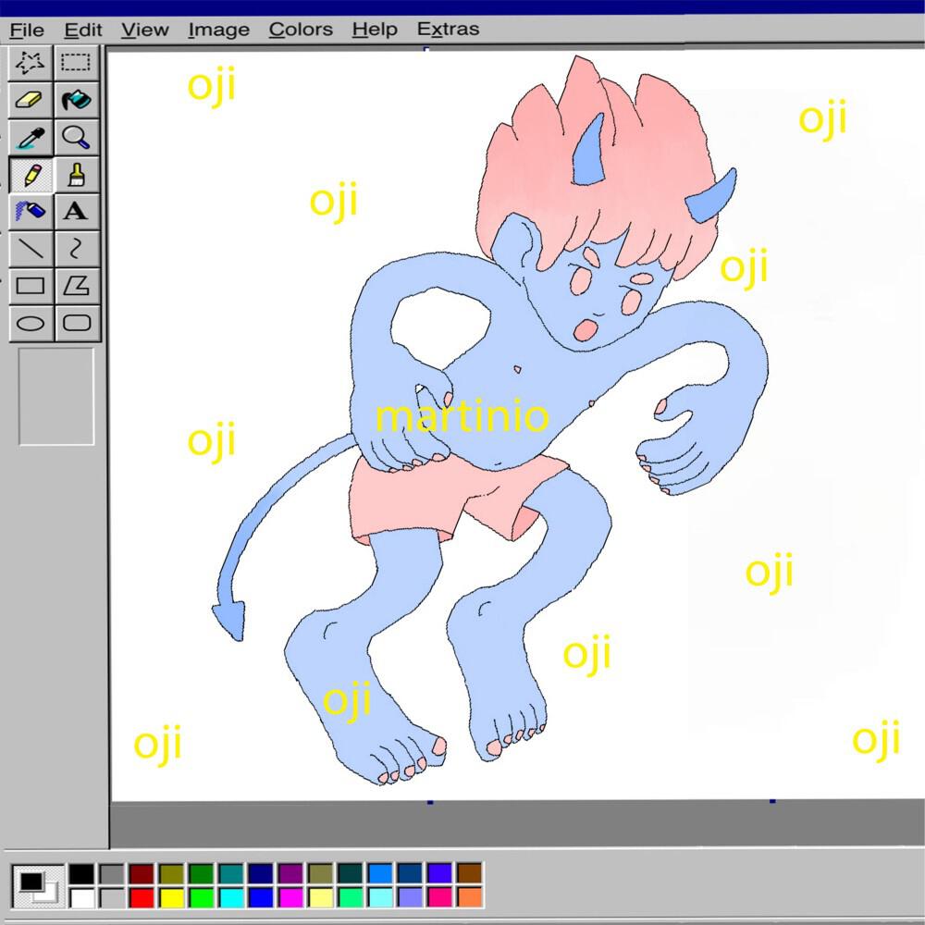The image size is (925, 925).
Task: Choose the bright yellow swatch
Action: tap(171, 898)
